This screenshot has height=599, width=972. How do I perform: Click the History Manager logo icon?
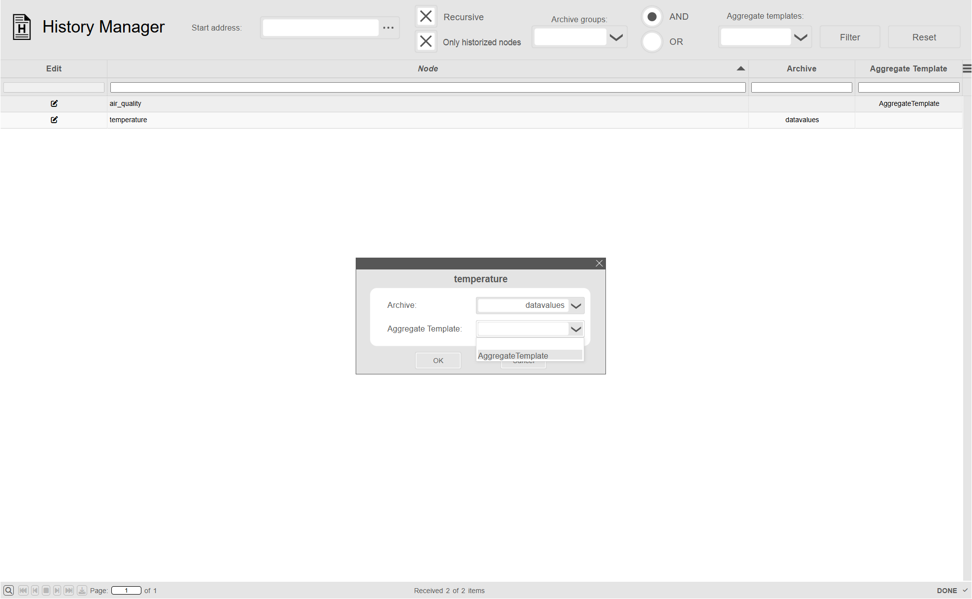point(22,27)
